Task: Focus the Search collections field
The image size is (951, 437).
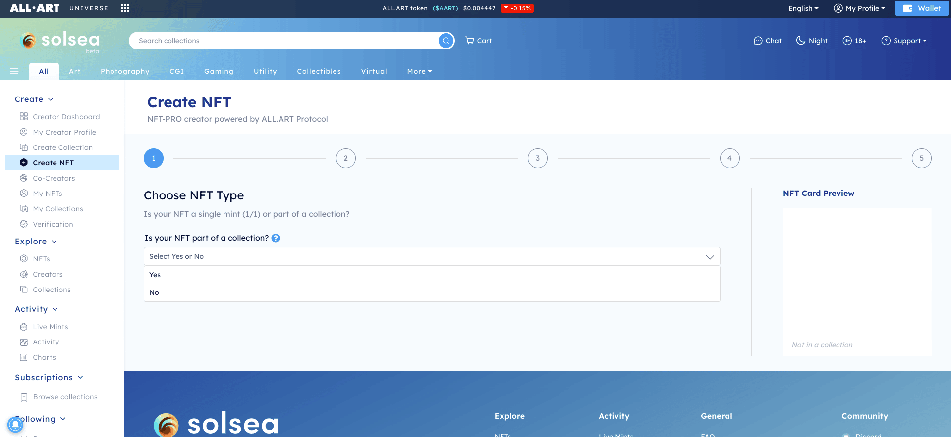Action: coord(284,41)
